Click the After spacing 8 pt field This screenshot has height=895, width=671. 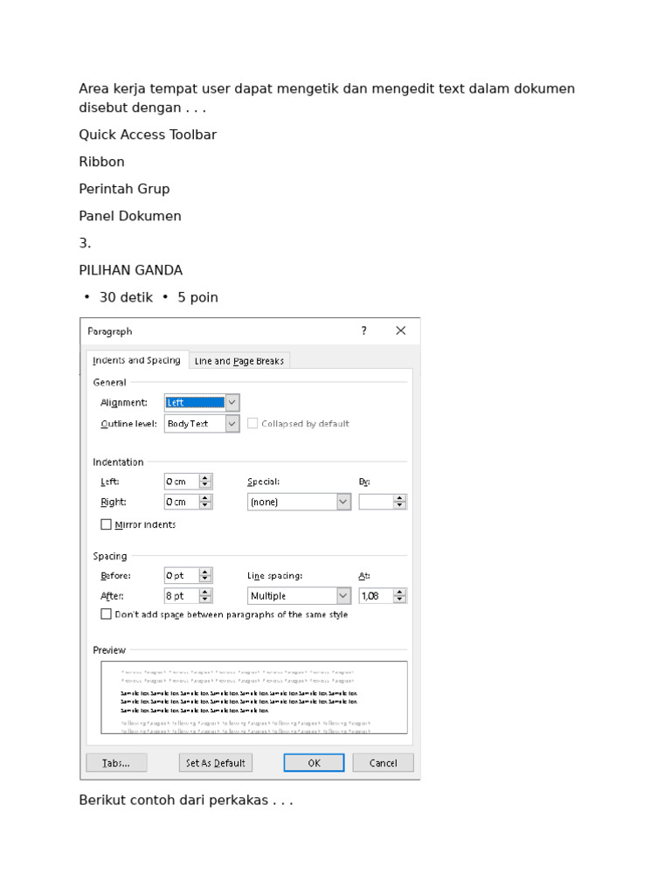[x=182, y=596]
